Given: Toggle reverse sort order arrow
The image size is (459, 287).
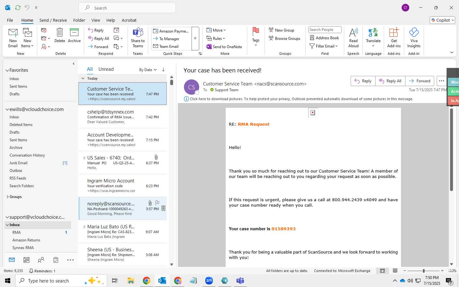Looking at the screenshot, I should pyautogui.click(x=163, y=70).
